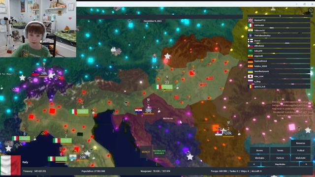Open the Italy flag country panel
315x177 pixels.
[x=10, y=165]
